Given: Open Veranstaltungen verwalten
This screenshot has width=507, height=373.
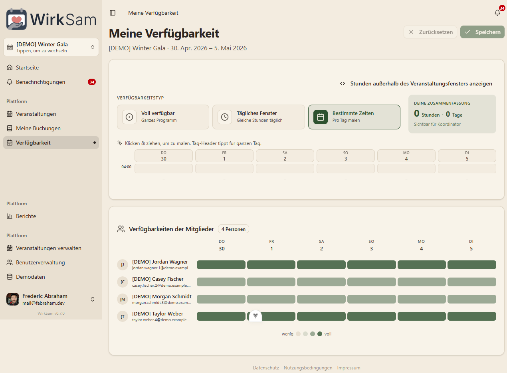Looking at the screenshot, I should click(x=51, y=248).
